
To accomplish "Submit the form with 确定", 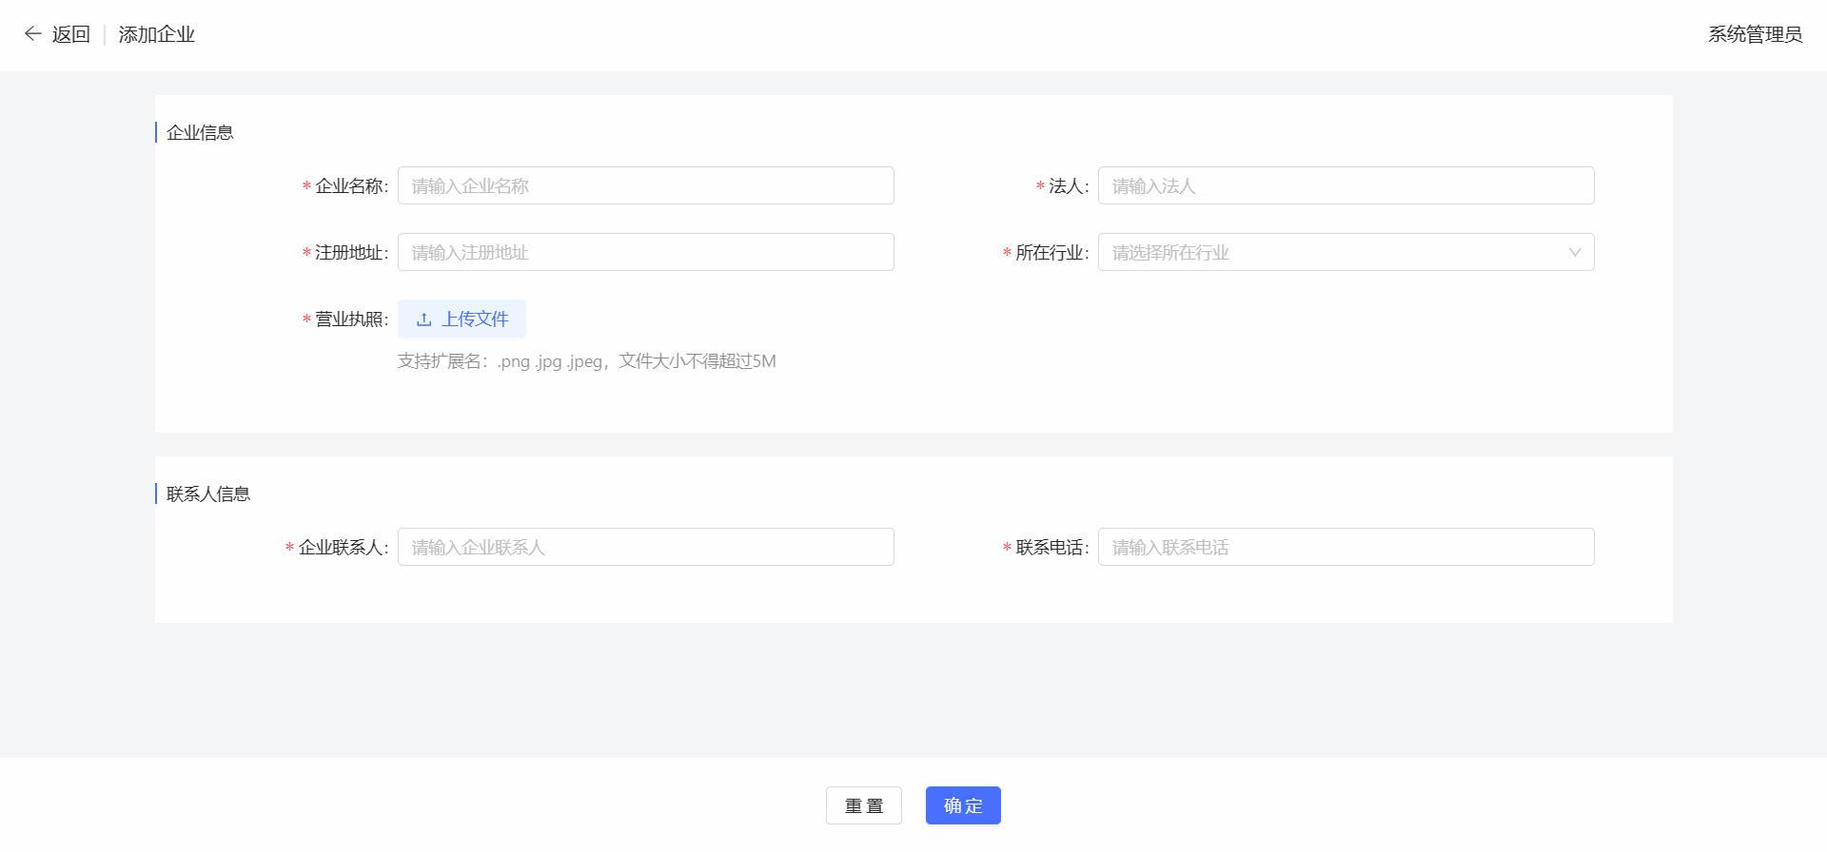I will tap(962, 805).
